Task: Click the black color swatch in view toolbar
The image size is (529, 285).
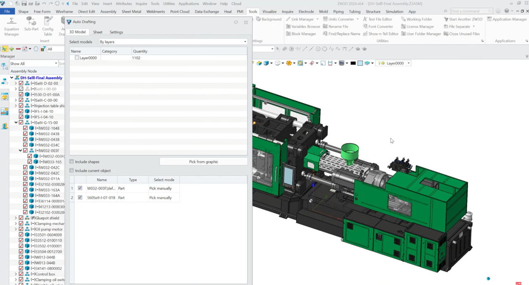Action: click(x=353, y=63)
